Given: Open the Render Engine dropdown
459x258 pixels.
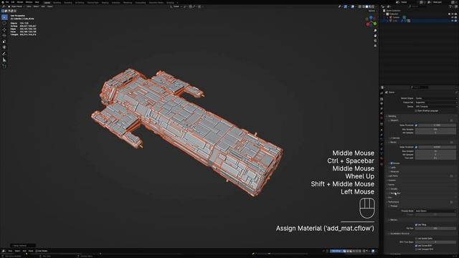Looking at the screenshot, I should click(x=435, y=98).
